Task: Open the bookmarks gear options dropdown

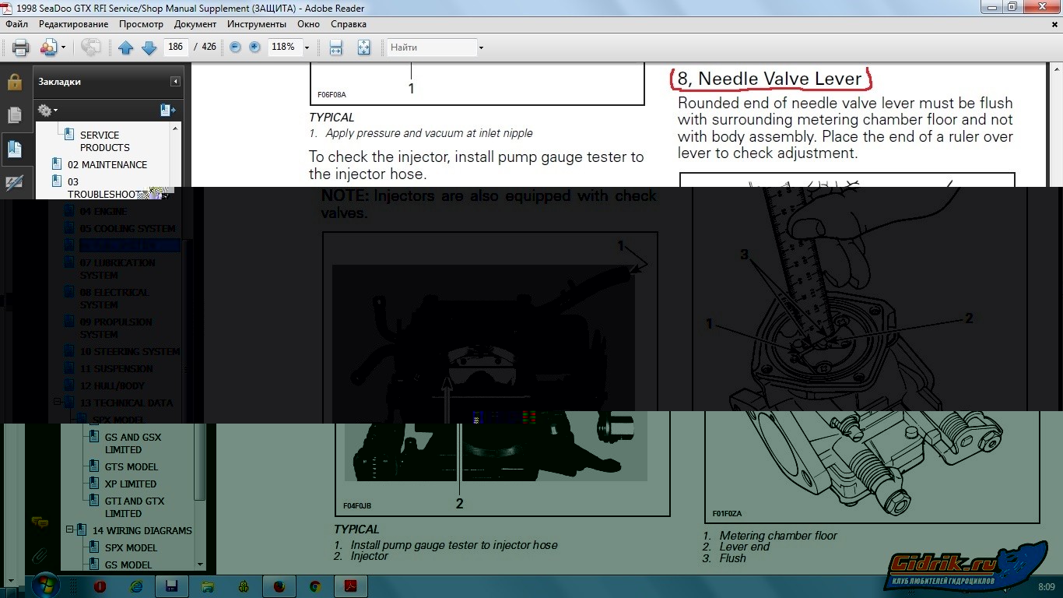Action: point(47,111)
